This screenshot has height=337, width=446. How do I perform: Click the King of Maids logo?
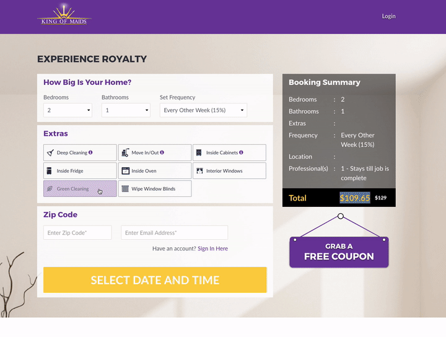click(x=64, y=14)
